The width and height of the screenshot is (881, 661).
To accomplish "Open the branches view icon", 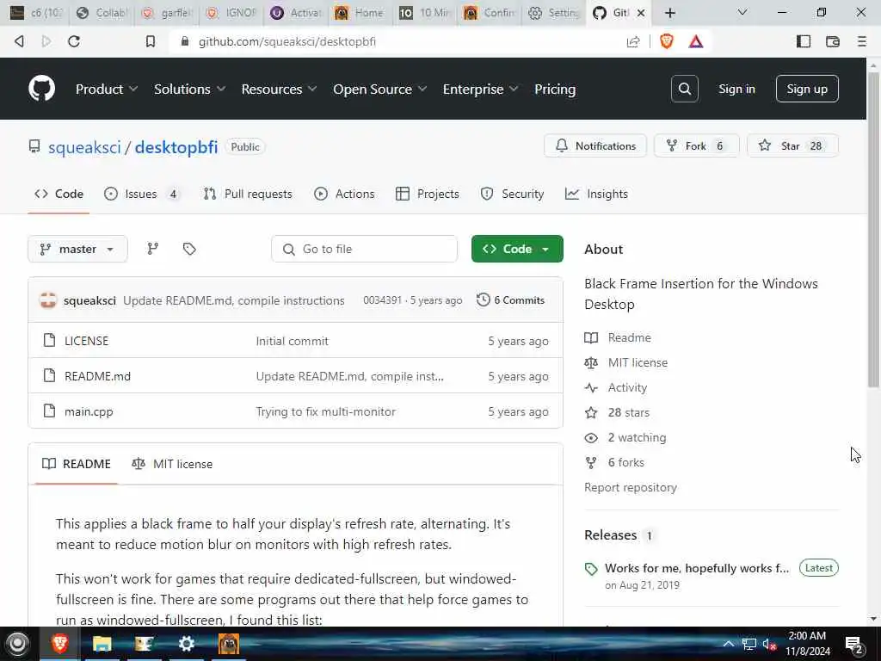I will tap(153, 249).
